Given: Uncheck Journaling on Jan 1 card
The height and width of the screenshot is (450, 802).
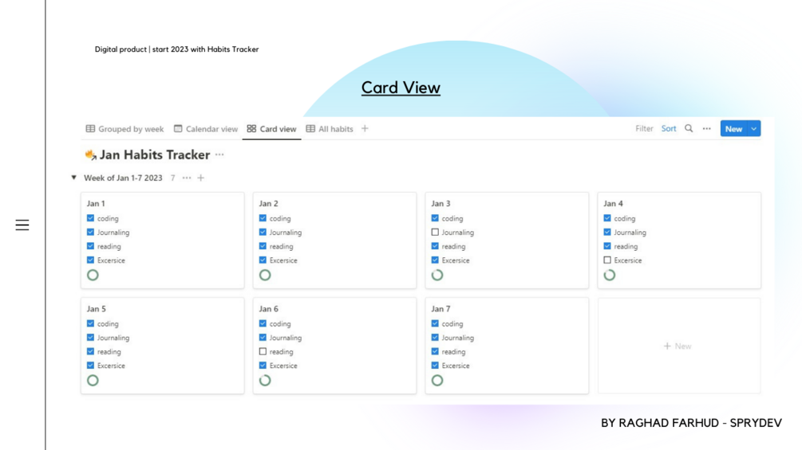Looking at the screenshot, I should pos(90,232).
